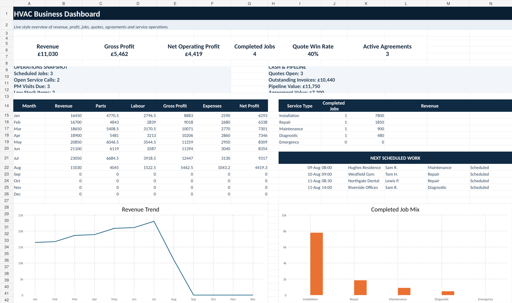Click "Outstanding Invoices: £10,440" text
The width and height of the screenshot is (512, 303).
point(302,80)
